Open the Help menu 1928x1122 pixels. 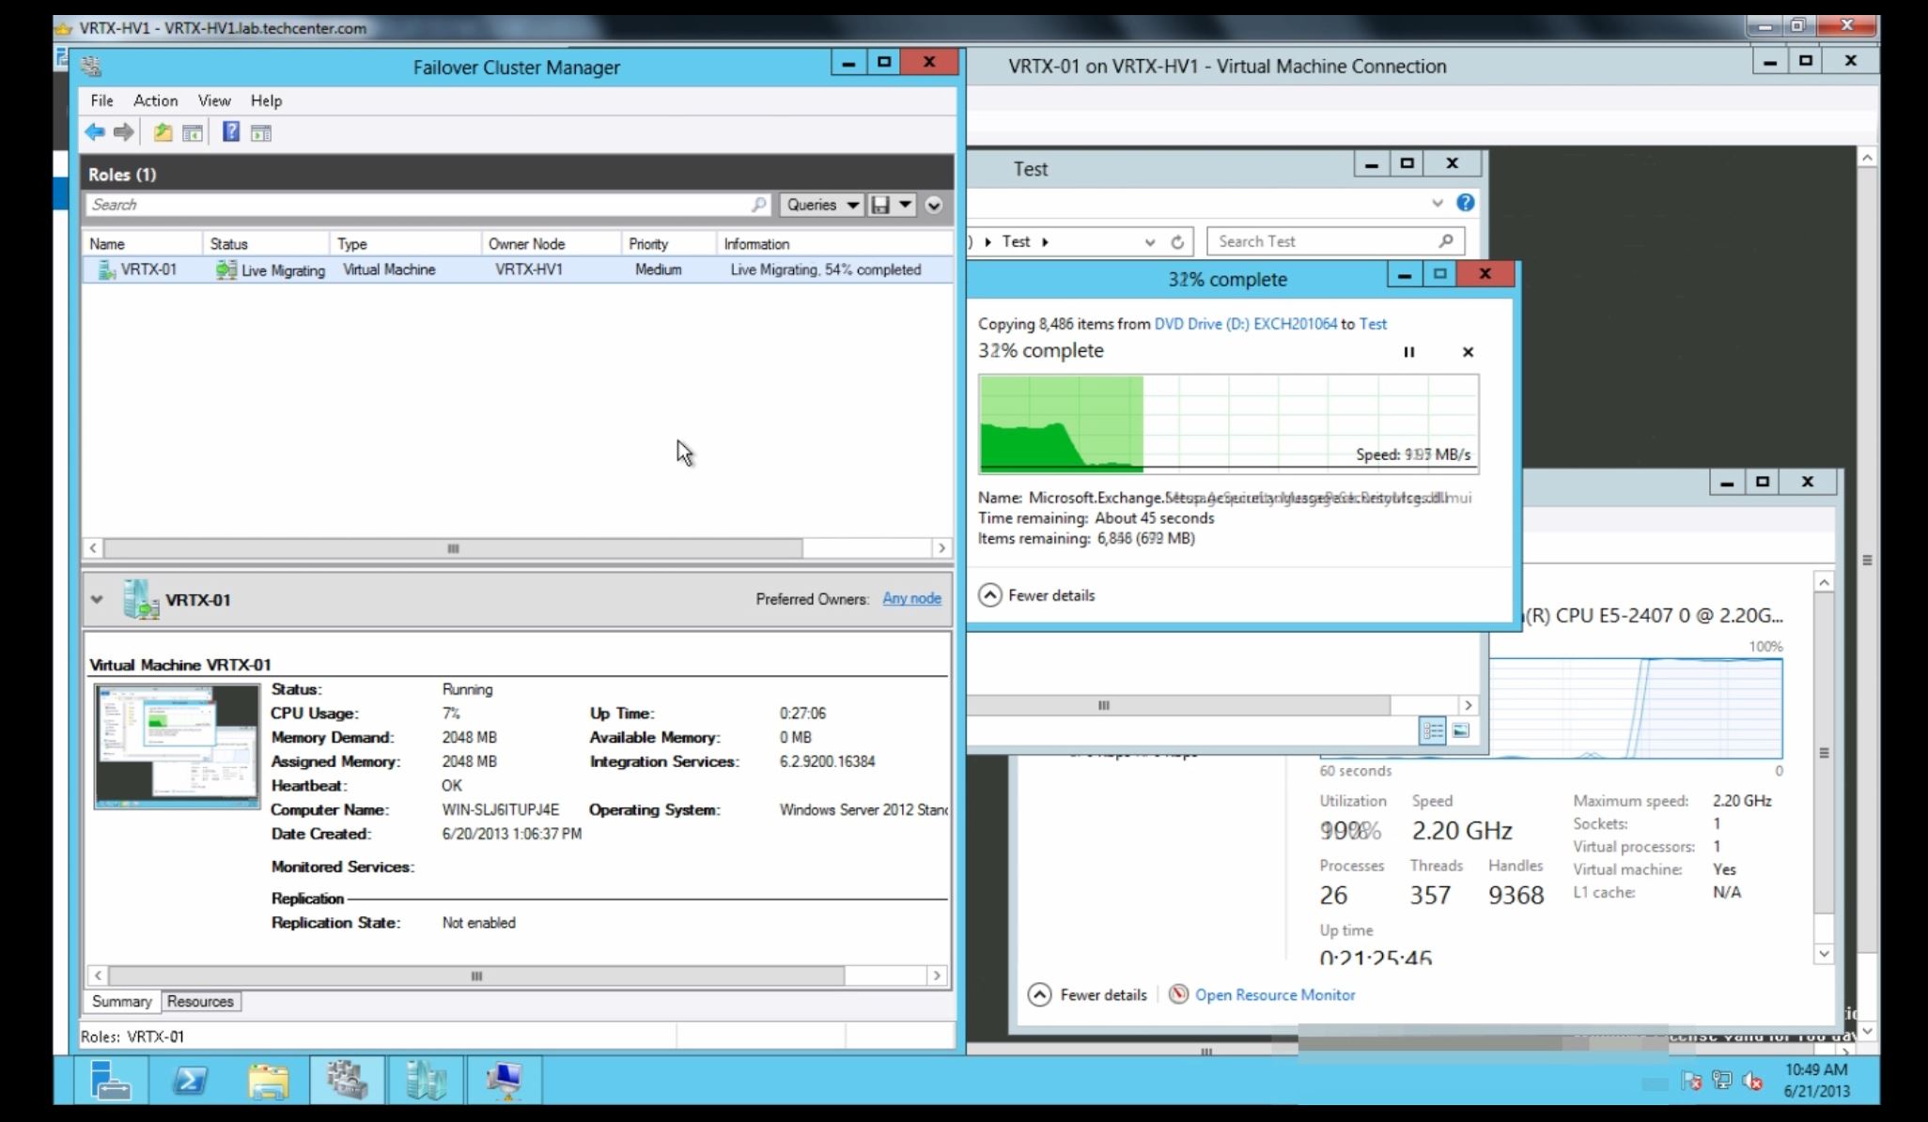pos(266,100)
